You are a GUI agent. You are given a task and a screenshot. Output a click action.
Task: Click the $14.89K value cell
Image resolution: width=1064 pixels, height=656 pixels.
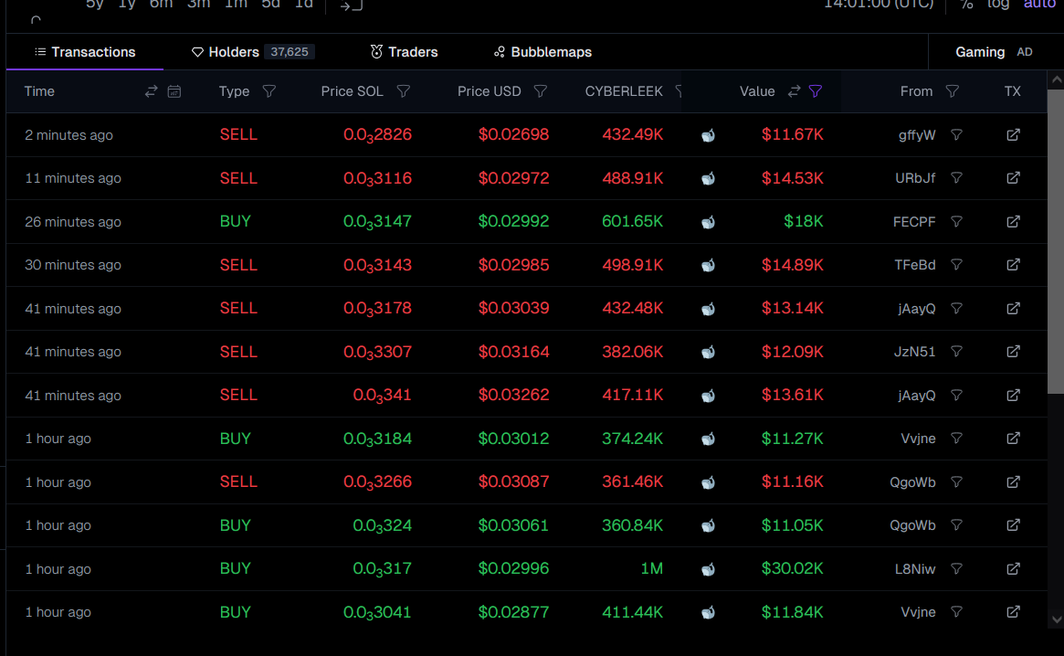792,265
